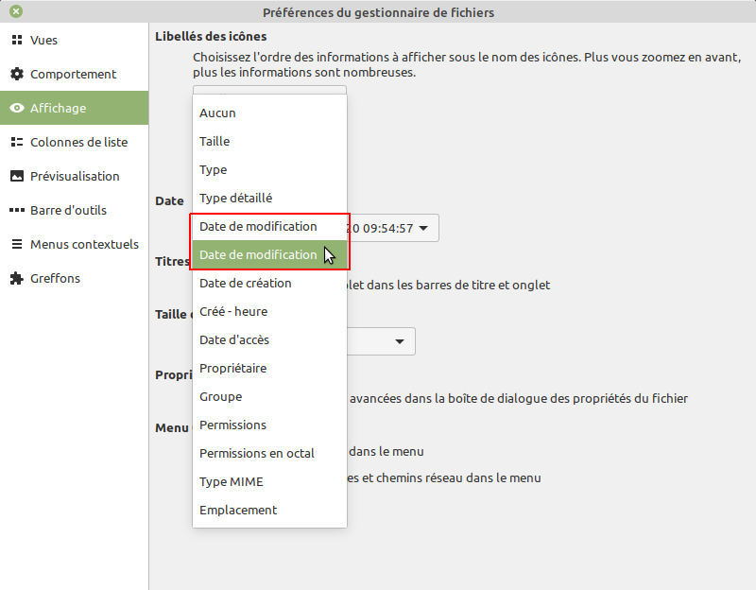This screenshot has width=756, height=590.
Task: Choose Permissions en octal option
Action: tap(269, 454)
